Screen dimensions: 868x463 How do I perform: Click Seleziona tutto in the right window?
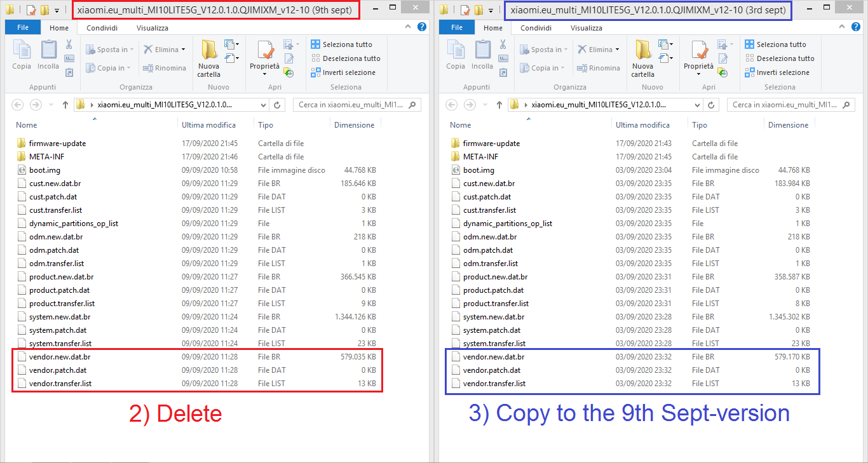[781, 44]
